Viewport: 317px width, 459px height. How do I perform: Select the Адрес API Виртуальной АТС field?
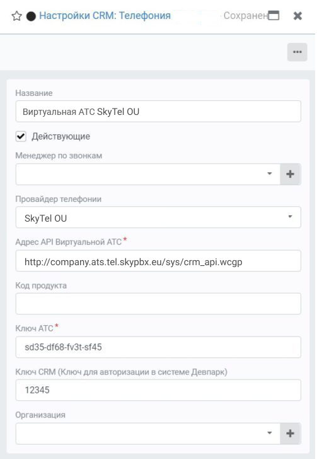point(158,261)
